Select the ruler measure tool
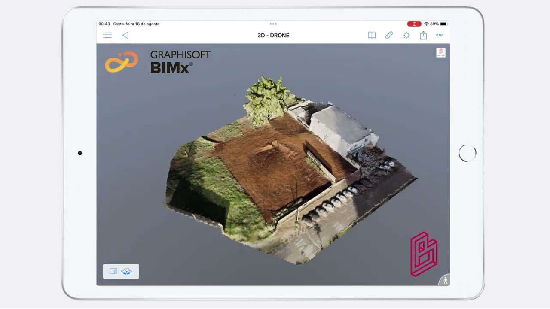This screenshot has width=550, height=309. (x=389, y=36)
